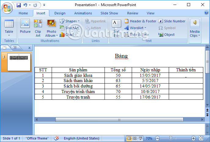Open the Clip Art pane
The width and height of the screenshot is (210, 142).
tap(38, 28)
